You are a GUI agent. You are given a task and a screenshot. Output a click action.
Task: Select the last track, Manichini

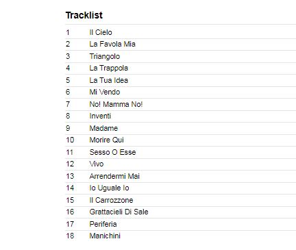(x=105, y=236)
